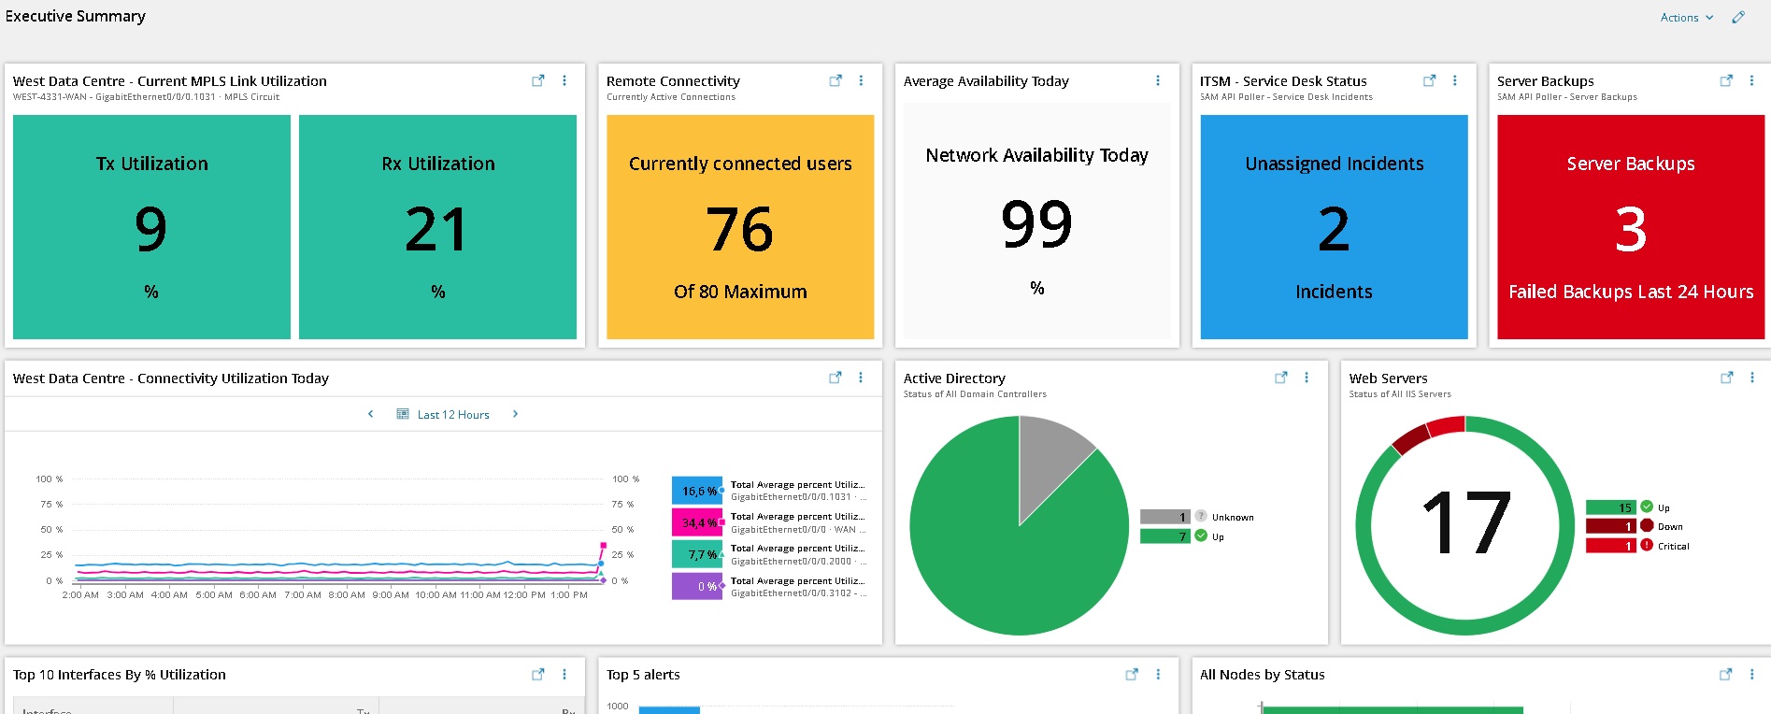1771x714 pixels.
Task: Open Remote Connectivity widget options menu
Action: (x=861, y=81)
